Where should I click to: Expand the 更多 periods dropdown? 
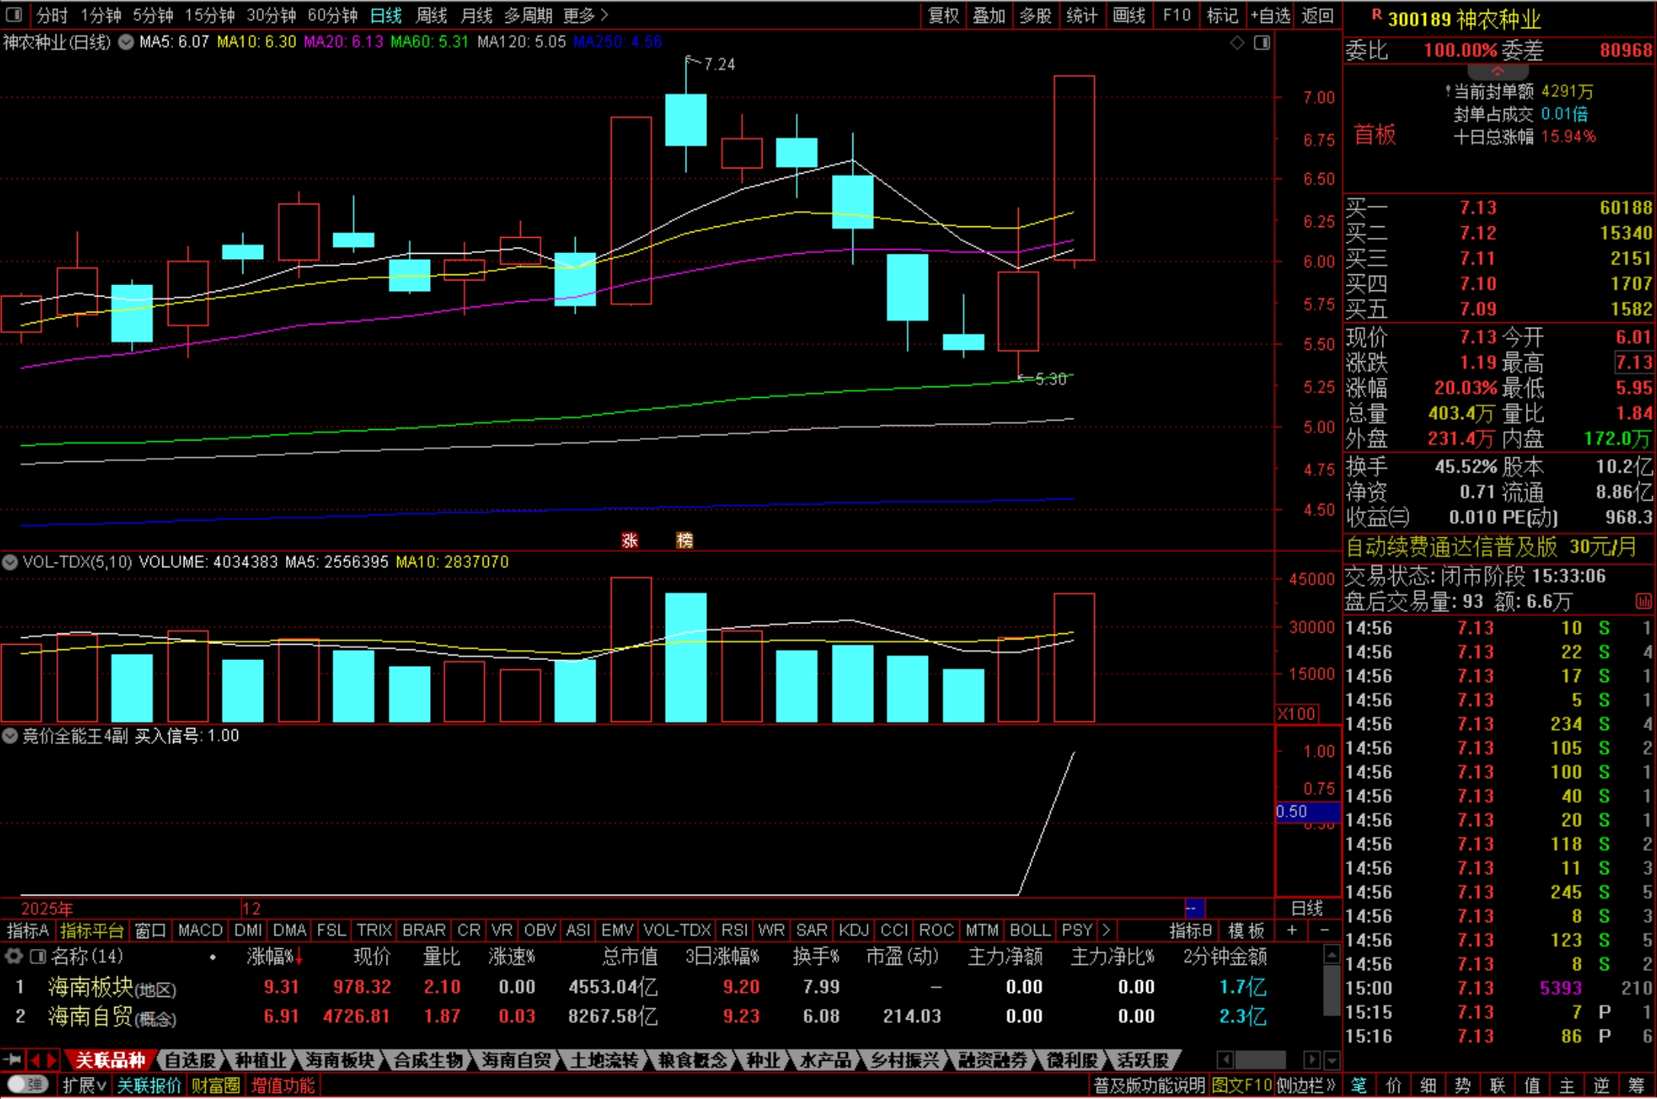tap(586, 14)
